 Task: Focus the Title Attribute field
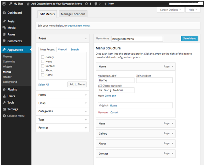click(x=154, y=80)
